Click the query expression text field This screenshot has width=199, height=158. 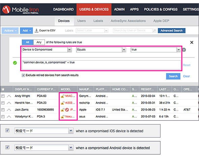pos(101,65)
